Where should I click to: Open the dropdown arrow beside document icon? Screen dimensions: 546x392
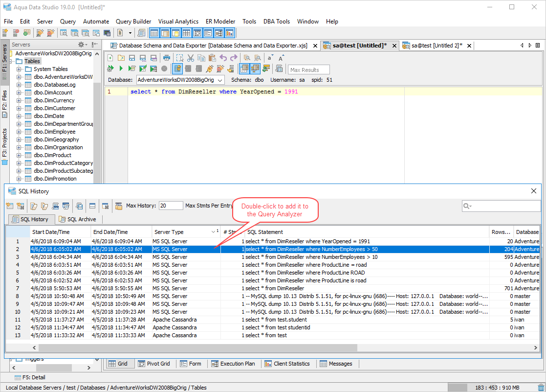click(x=130, y=33)
